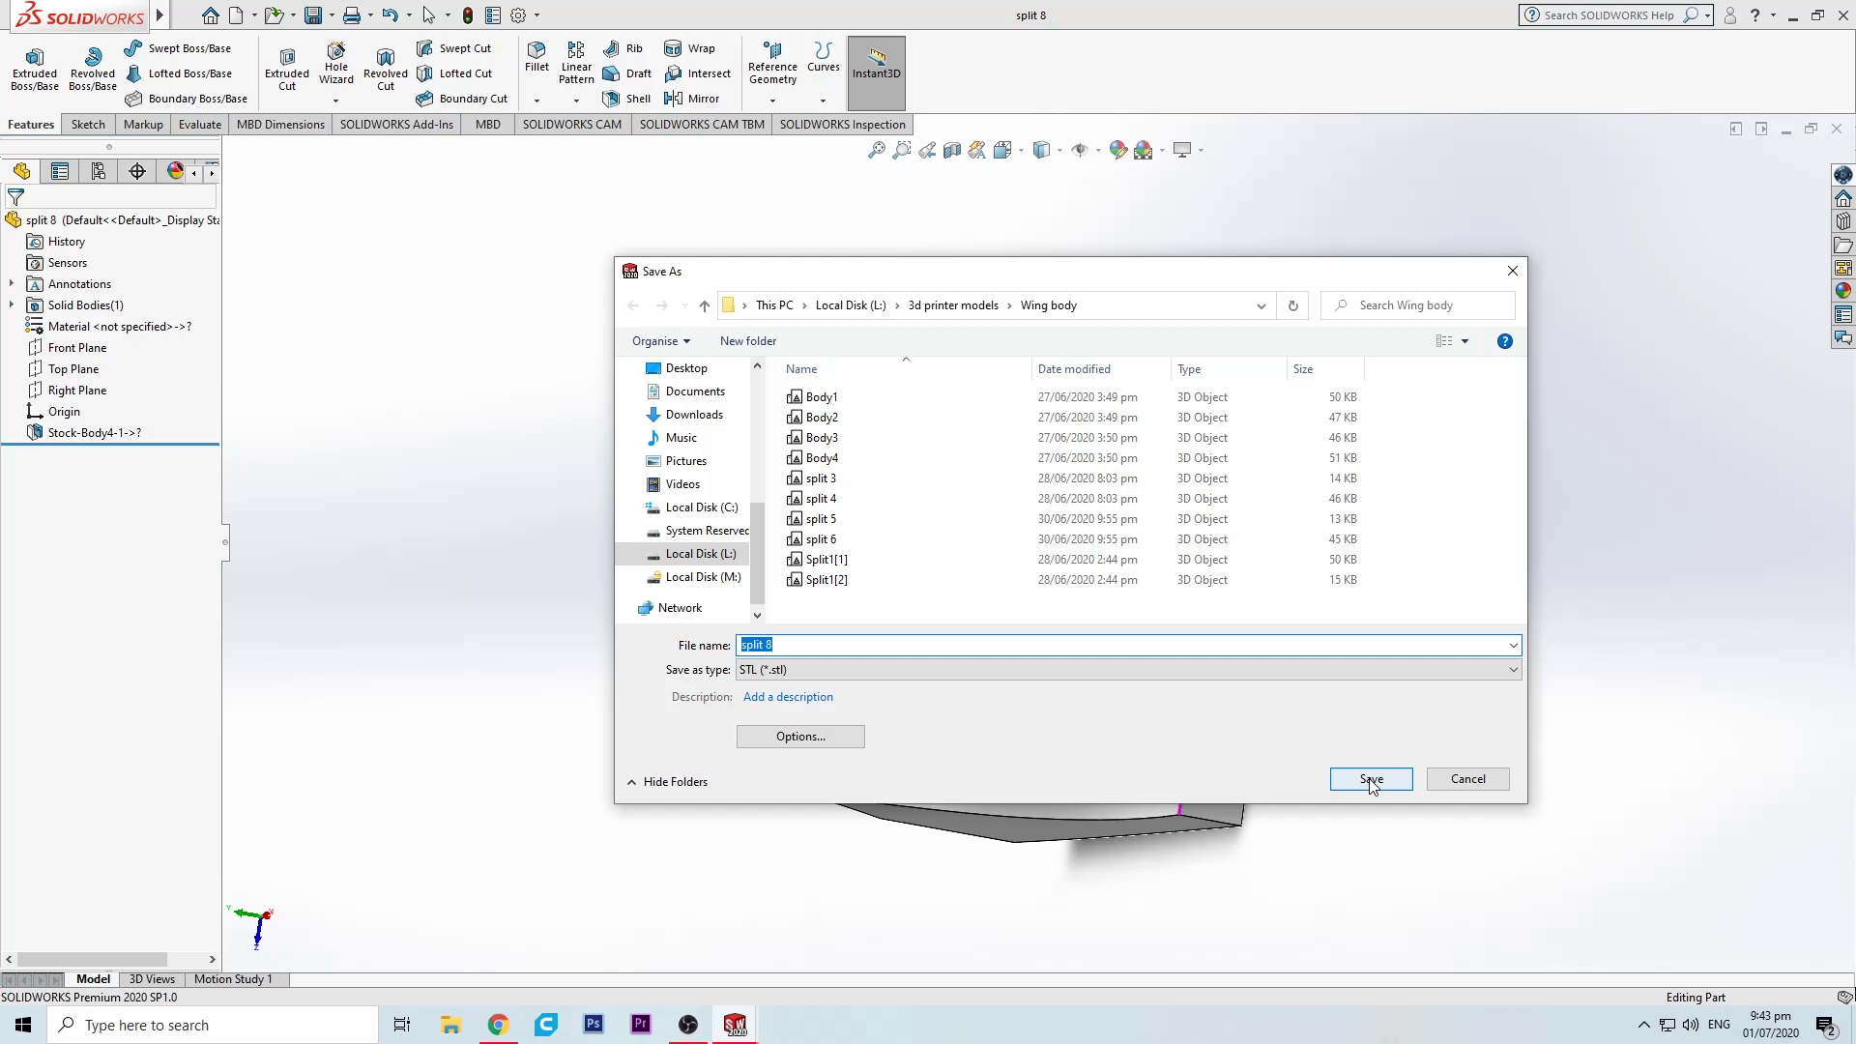Select the Revolved Cut tool
The image size is (1856, 1044).
(x=386, y=70)
